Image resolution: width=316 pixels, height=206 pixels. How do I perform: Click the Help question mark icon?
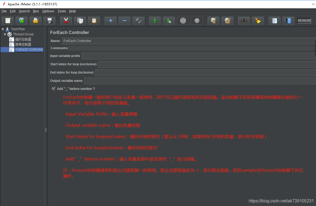(x=289, y=21)
